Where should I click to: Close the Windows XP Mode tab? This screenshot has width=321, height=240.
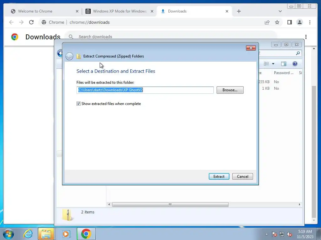pyautogui.click(x=152, y=11)
